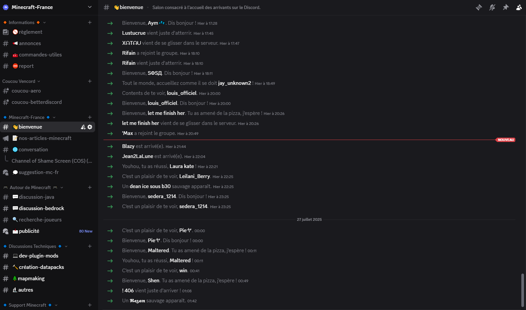Add a channel to Autour de Minecraft
This screenshot has width=526, height=310.
90,187
